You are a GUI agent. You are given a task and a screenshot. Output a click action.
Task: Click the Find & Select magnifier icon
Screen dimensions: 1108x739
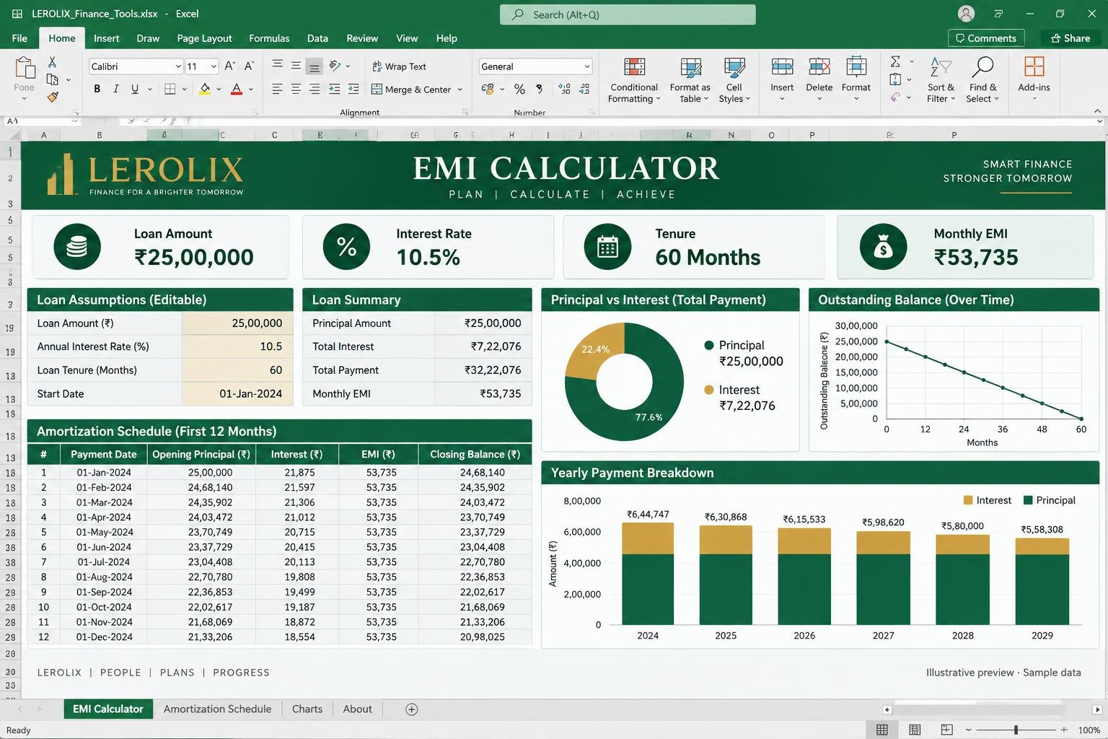(982, 67)
